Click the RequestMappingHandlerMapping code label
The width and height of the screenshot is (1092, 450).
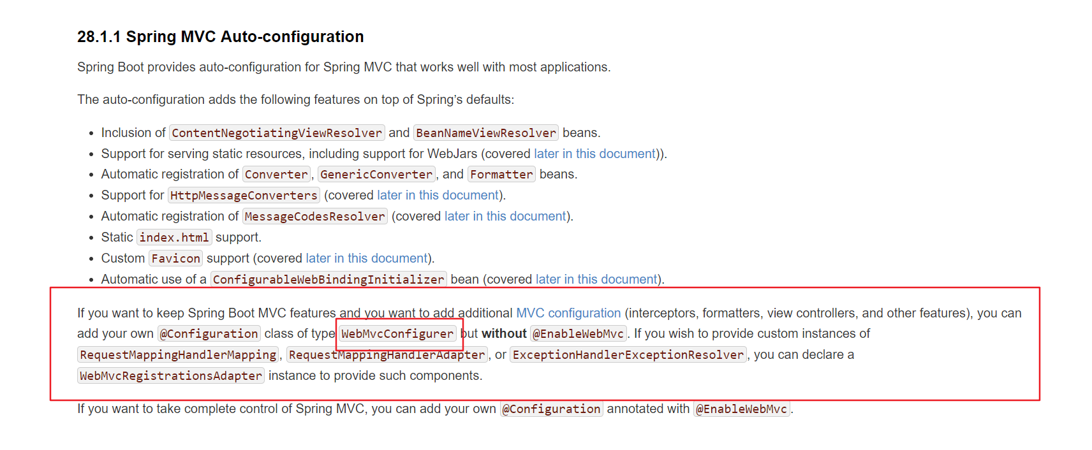[x=178, y=354]
